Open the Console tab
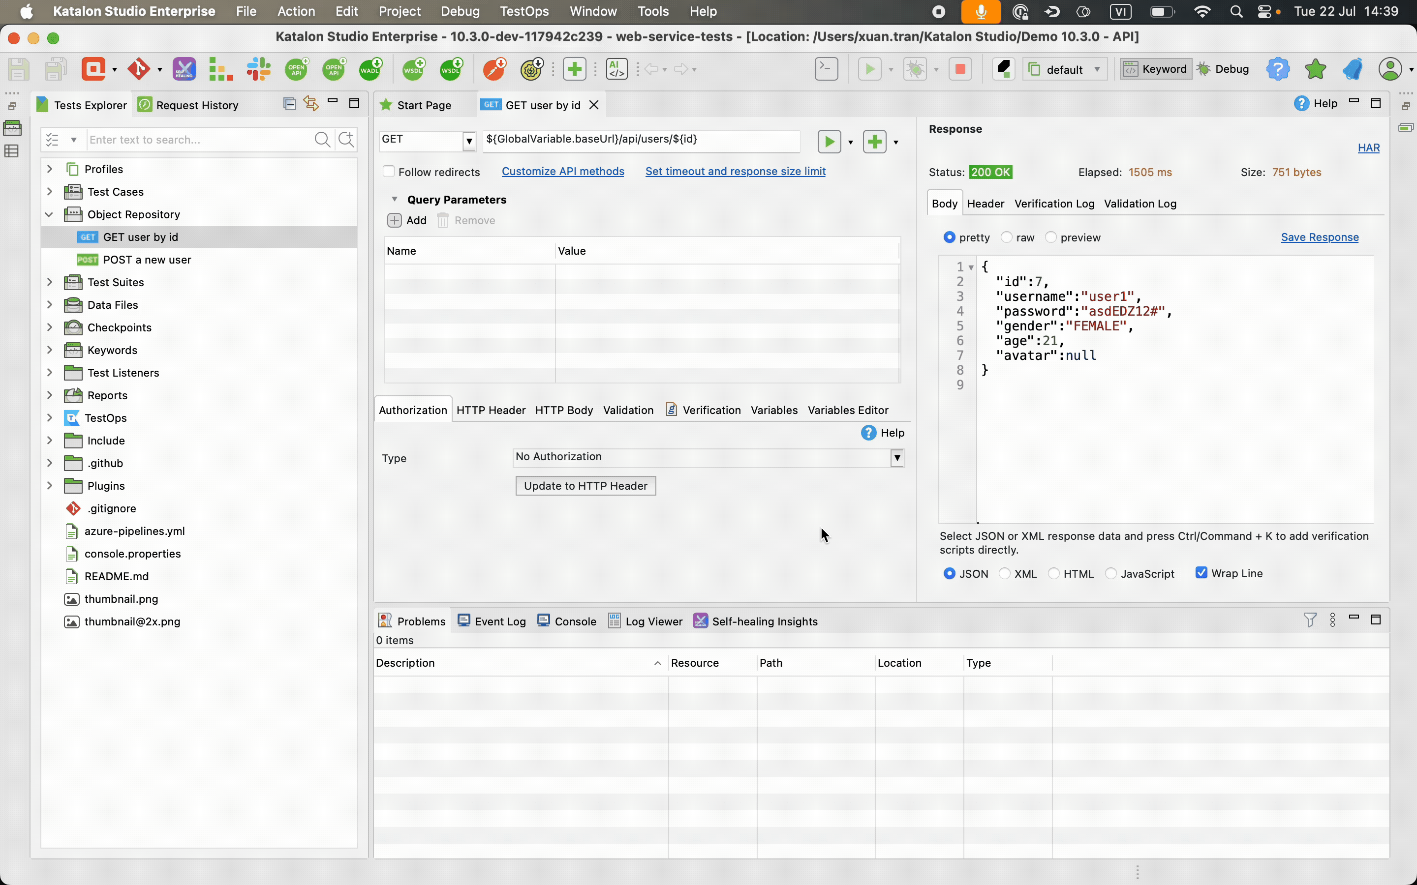The image size is (1417, 885). [x=567, y=621]
